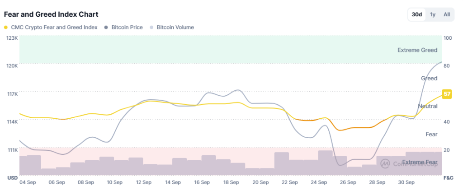Click the 30 Sep date axis label
Image resolution: width=463 pixels, height=195 pixels.
pos(406,182)
